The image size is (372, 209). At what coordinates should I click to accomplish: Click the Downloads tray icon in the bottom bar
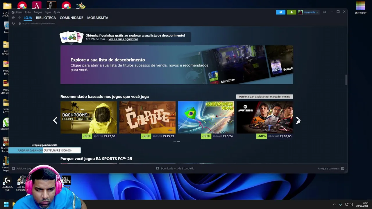158,168
